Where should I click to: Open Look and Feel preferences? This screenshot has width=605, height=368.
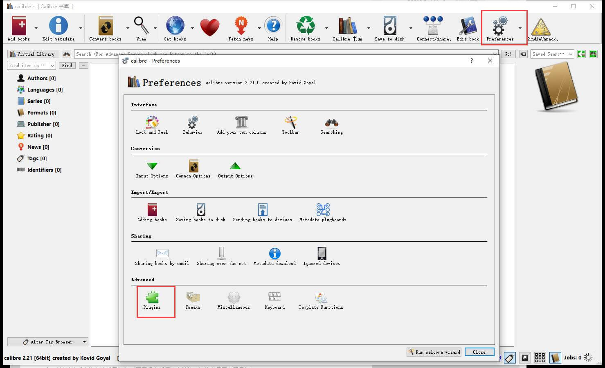pyautogui.click(x=152, y=125)
